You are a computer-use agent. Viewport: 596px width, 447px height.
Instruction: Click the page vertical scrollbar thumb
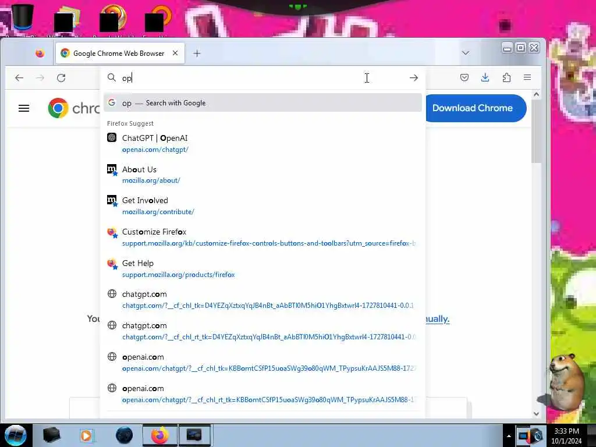pos(536,132)
